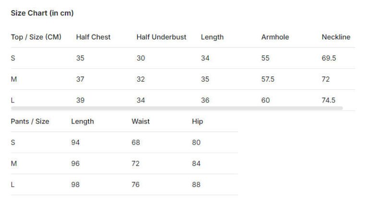Select the 74.5 neckline value for size L

329,100
